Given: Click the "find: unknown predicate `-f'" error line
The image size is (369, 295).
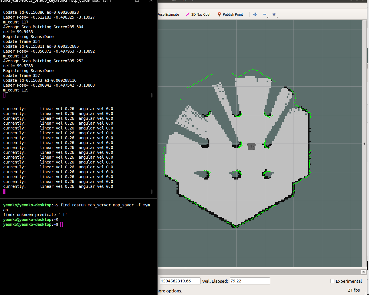Looking at the screenshot, I should pyautogui.click(x=35, y=215).
